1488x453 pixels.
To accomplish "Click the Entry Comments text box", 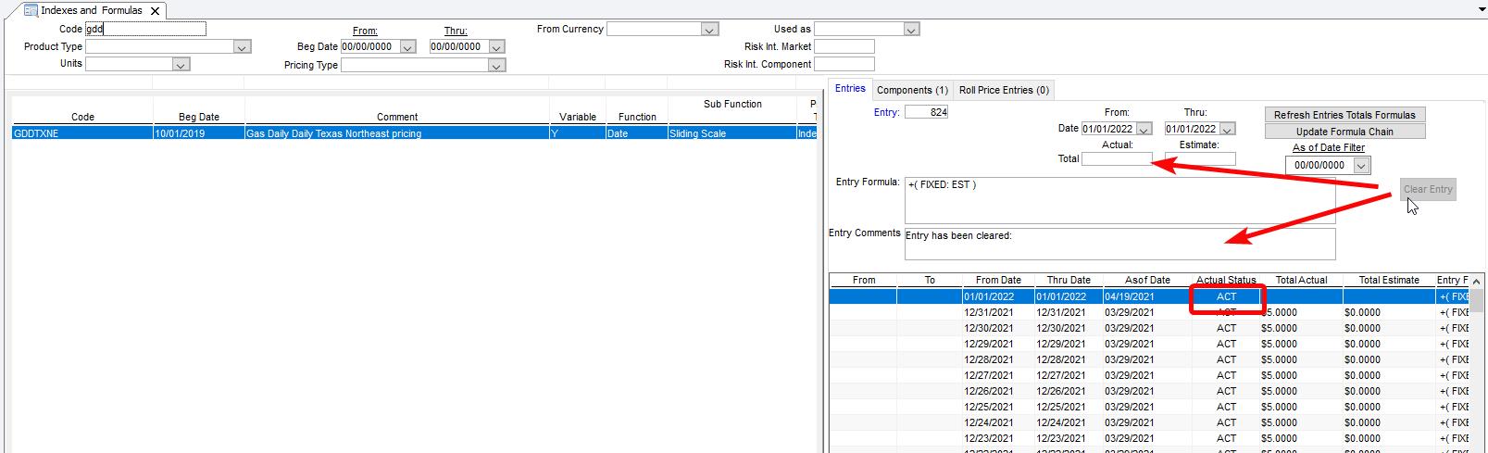I will click(x=1119, y=245).
